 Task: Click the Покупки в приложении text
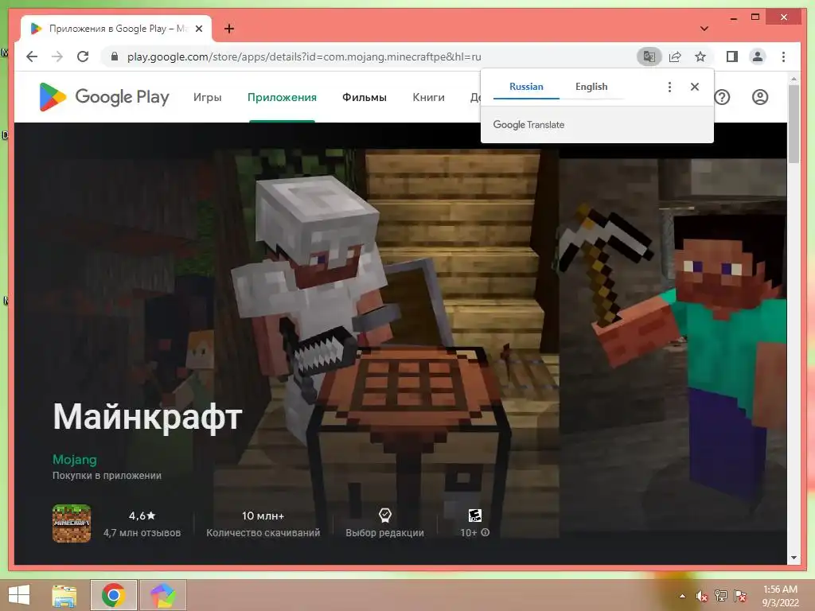[x=107, y=476]
